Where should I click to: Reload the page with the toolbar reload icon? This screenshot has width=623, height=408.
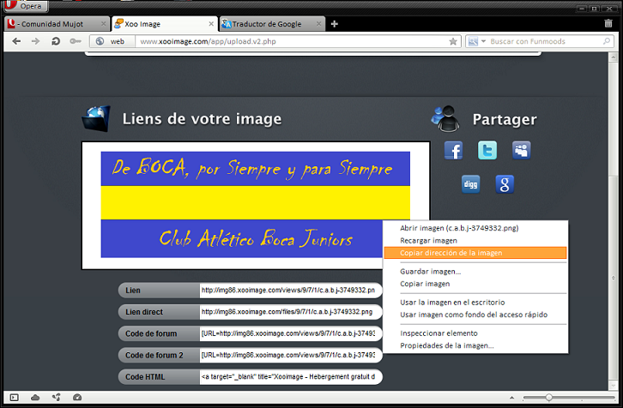[x=56, y=41]
